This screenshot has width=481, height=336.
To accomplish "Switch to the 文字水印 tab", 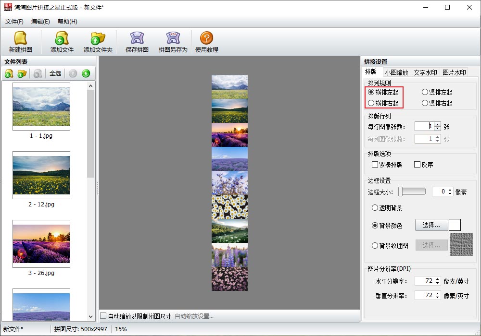I will [x=425, y=72].
